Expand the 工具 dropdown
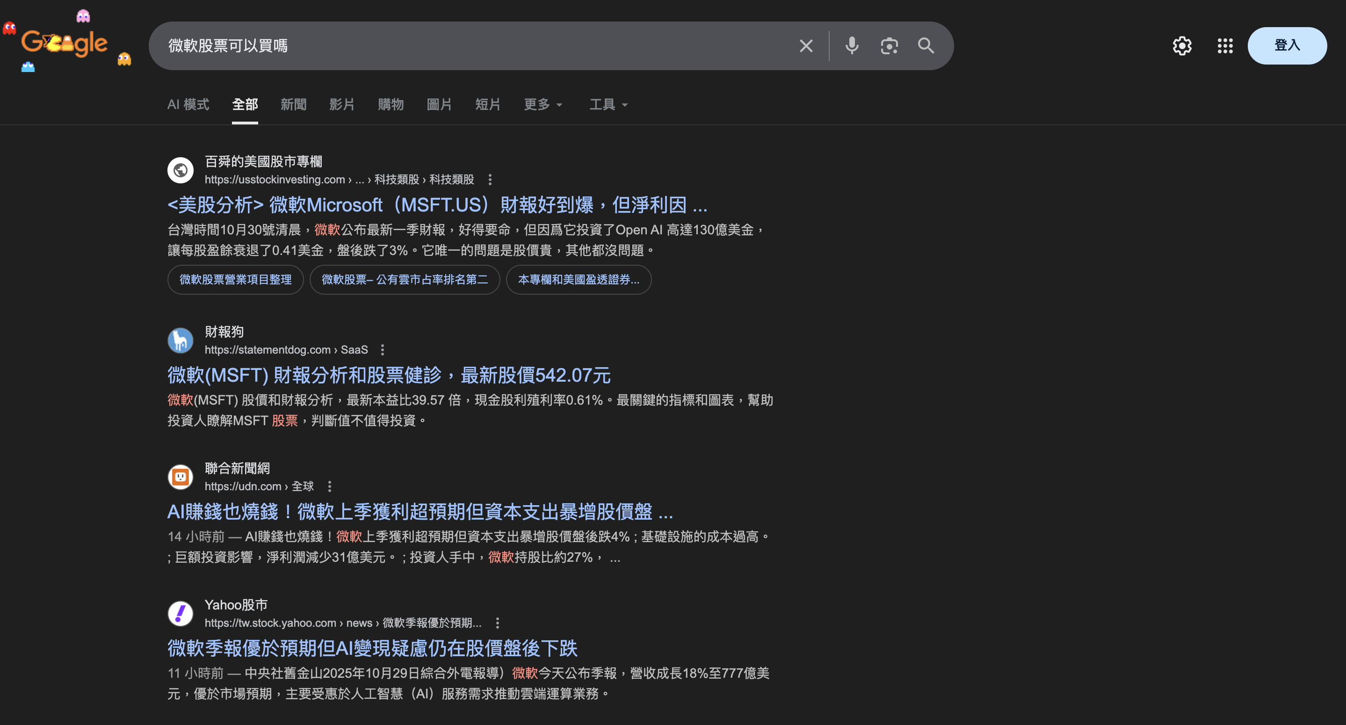The height and width of the screenshot is (725, 1346). pyautogui.click(x=608, y=105)
